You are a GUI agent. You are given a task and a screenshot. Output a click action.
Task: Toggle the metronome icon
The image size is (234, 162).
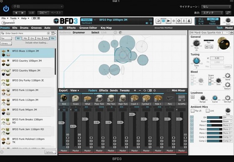click(189, 21)
